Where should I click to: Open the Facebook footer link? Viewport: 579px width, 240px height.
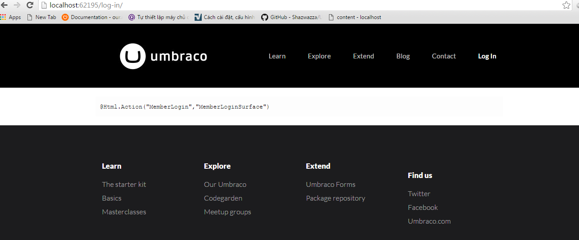click(x=423, y=207)
